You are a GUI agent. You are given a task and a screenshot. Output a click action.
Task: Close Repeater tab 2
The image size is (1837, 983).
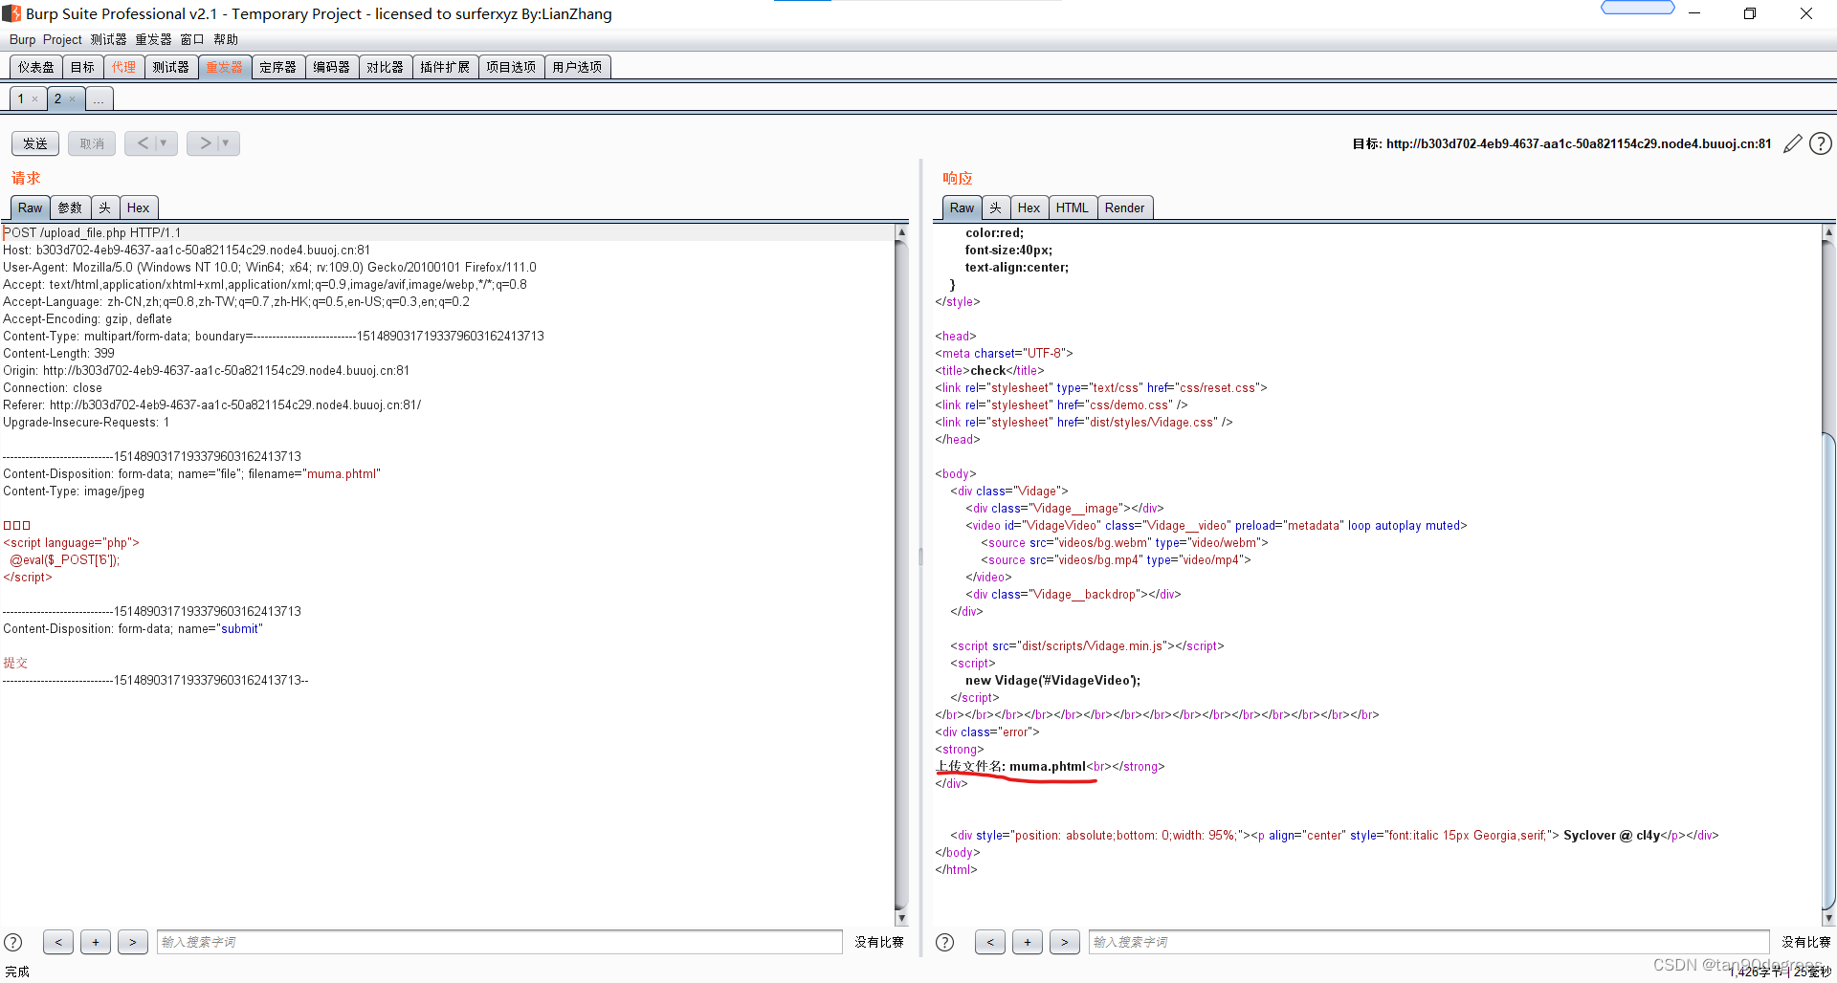pyautogui.click(x=72, y=99)
